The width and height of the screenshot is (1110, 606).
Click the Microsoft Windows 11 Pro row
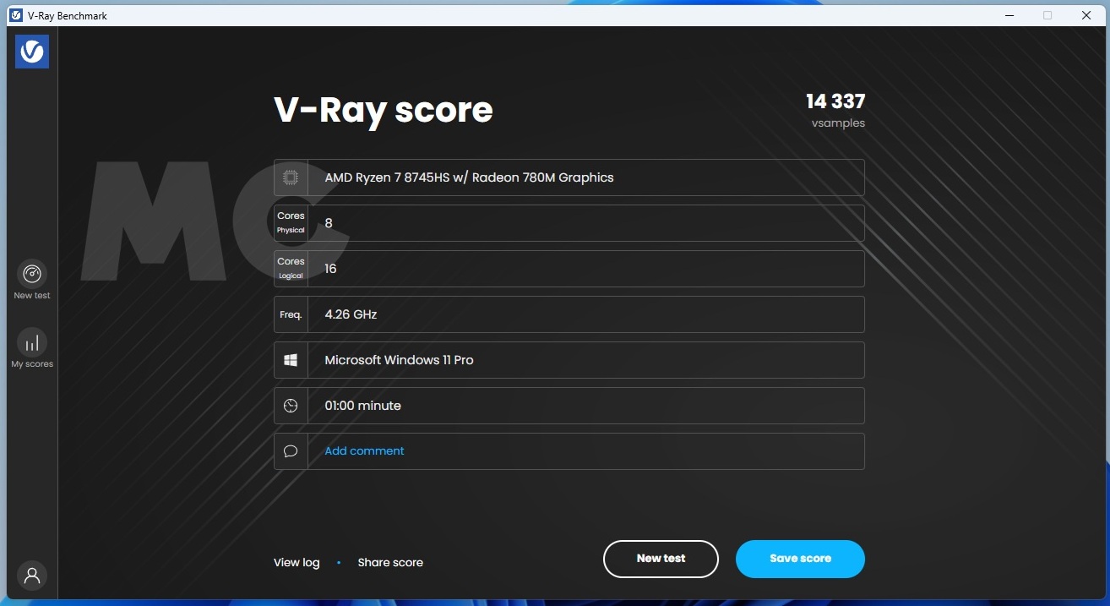585,360
